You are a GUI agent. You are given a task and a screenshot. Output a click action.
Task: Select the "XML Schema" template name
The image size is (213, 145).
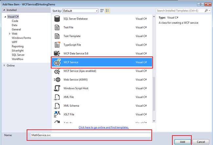pos(71,106)
